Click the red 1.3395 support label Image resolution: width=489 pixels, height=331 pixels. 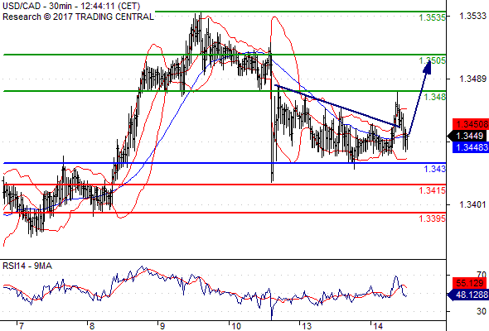click(433, 218)
